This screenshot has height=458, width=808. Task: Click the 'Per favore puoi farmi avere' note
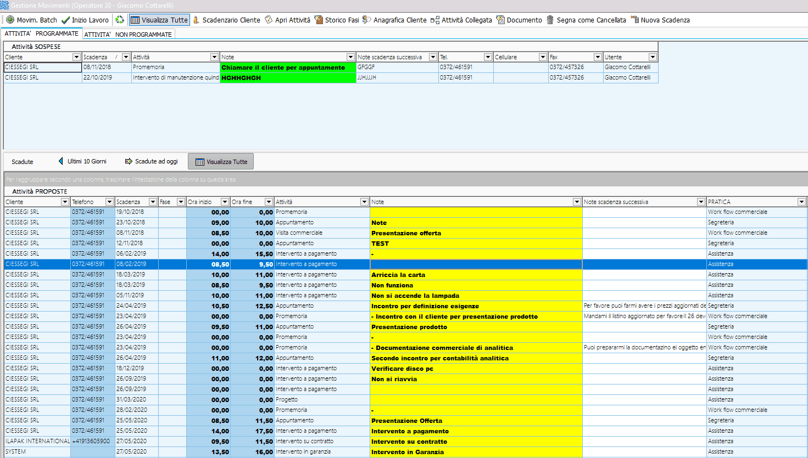(x=644, y=306)
